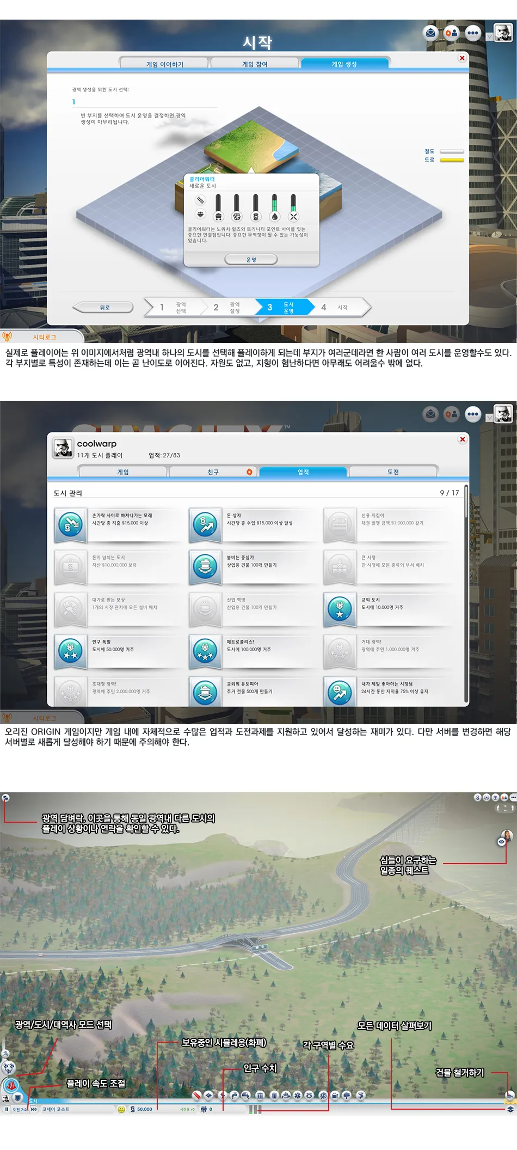Click the yellow 도로 legend swatch
The width and height of the screenshot is (517, 1150).
point(452,160)
